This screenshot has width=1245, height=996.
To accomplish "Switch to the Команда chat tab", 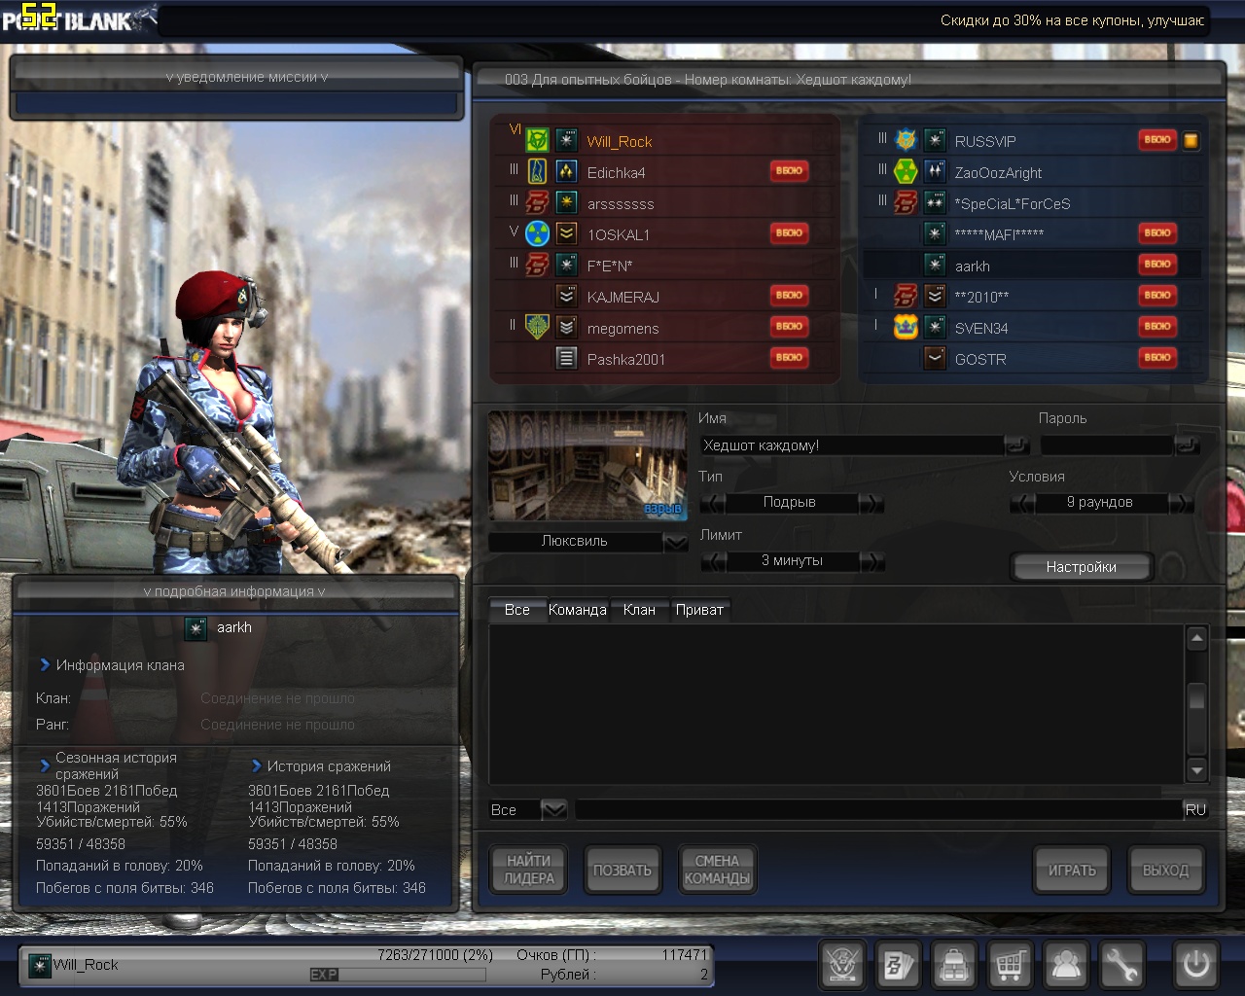I will [577, 610].
